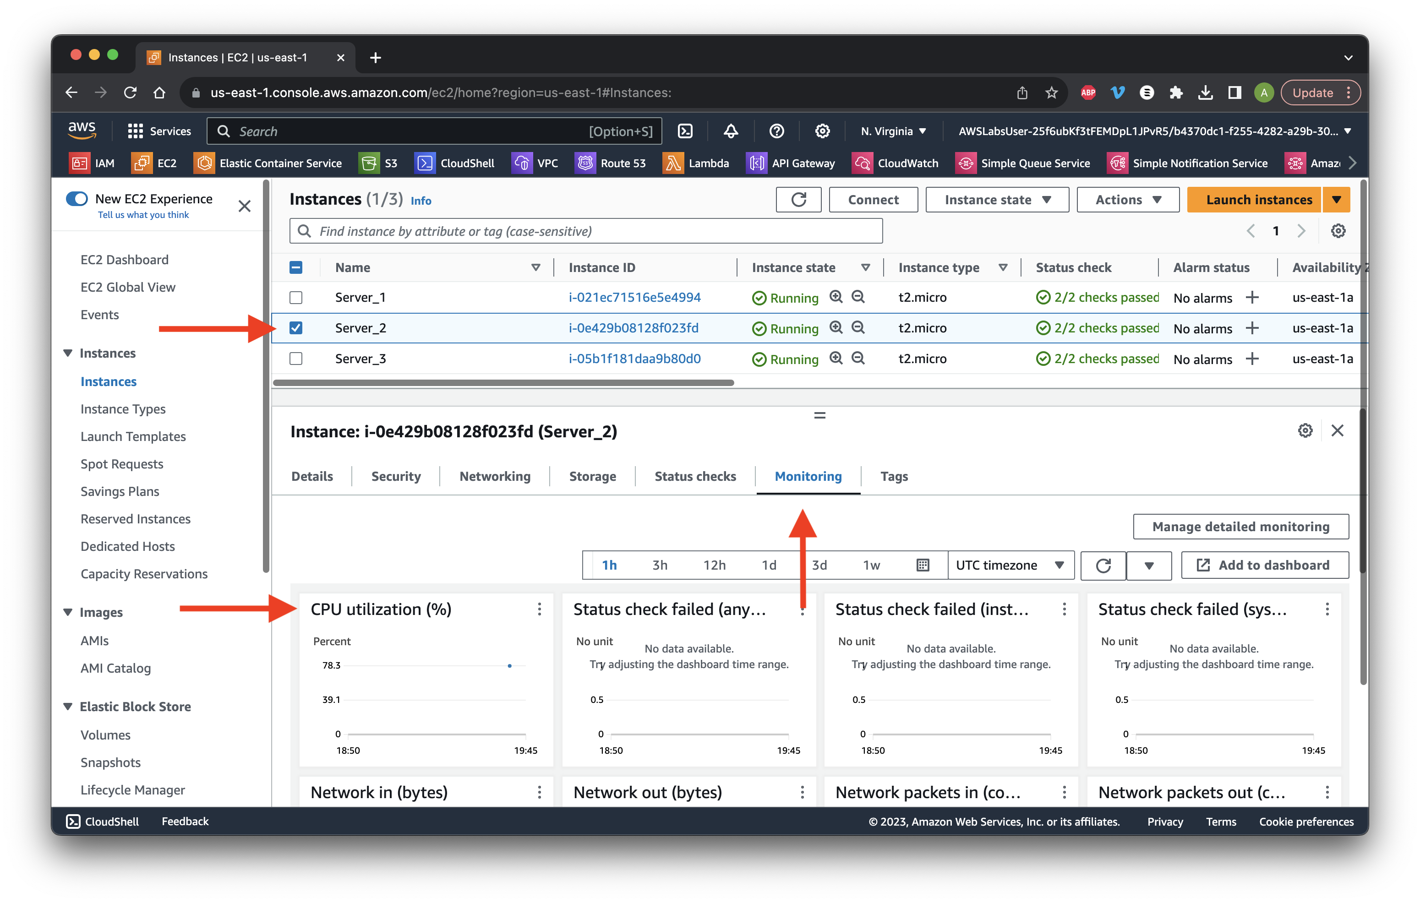This screenshot has width=1420, height=903.
Task: Click the AWS logo home icon
Action: (x=82, y=130)
